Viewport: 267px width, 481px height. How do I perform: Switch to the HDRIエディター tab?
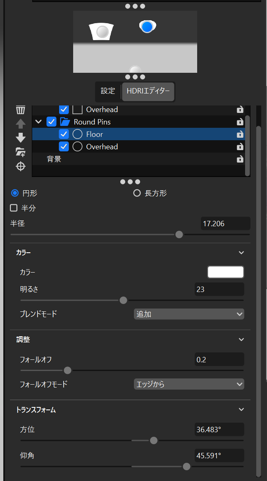[148, 91]
